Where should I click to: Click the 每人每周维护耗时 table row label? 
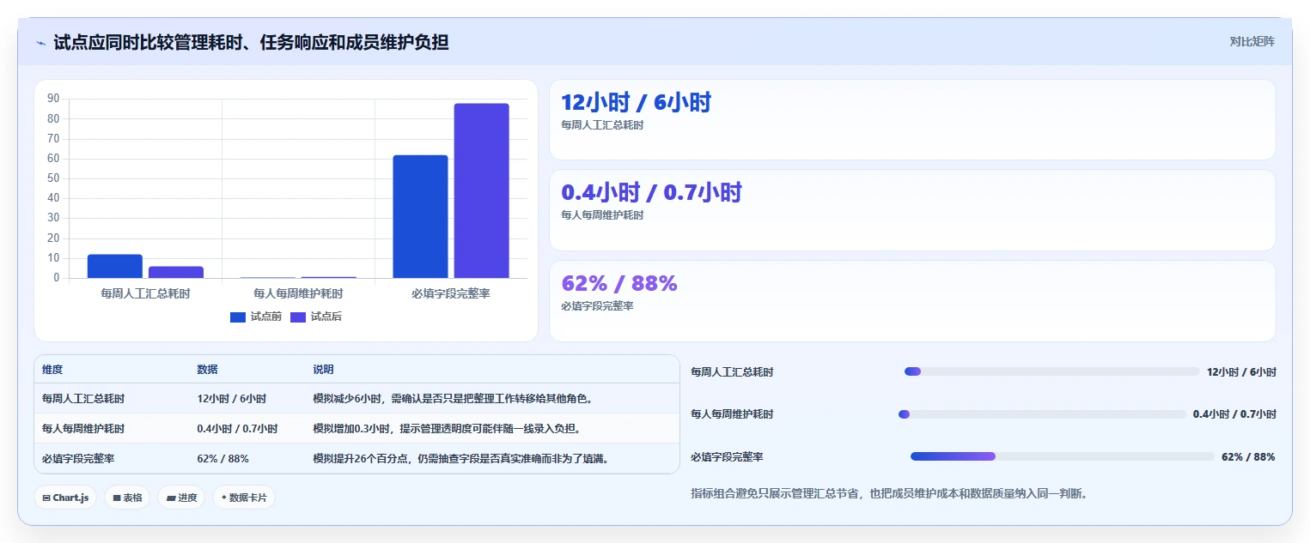click(x=83, y=429)
